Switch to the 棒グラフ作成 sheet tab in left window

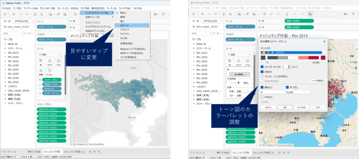pyautogui.click(x=31, y=153)
